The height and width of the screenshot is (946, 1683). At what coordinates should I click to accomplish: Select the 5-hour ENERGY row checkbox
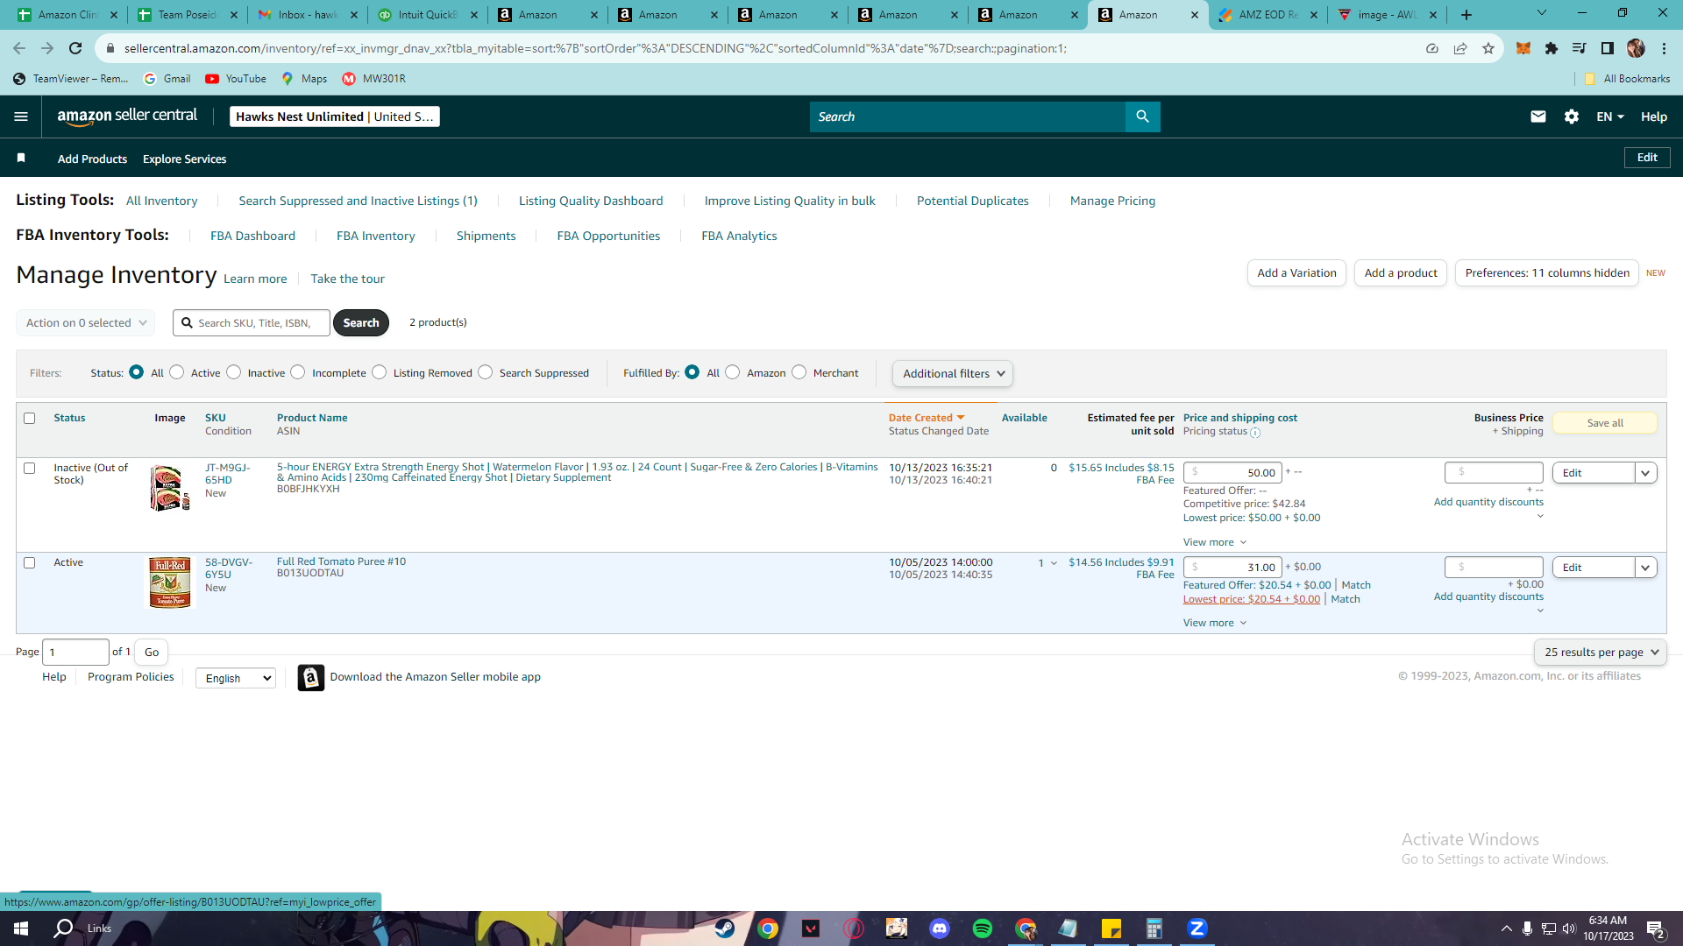(x=30, y=468)
